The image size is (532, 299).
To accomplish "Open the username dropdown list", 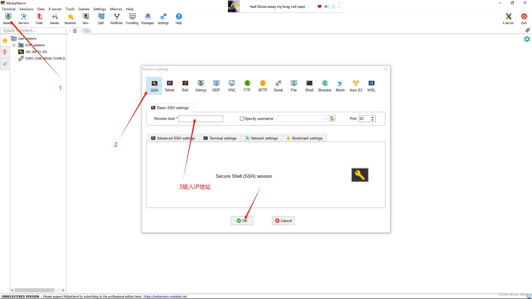I will pos(324,119).
